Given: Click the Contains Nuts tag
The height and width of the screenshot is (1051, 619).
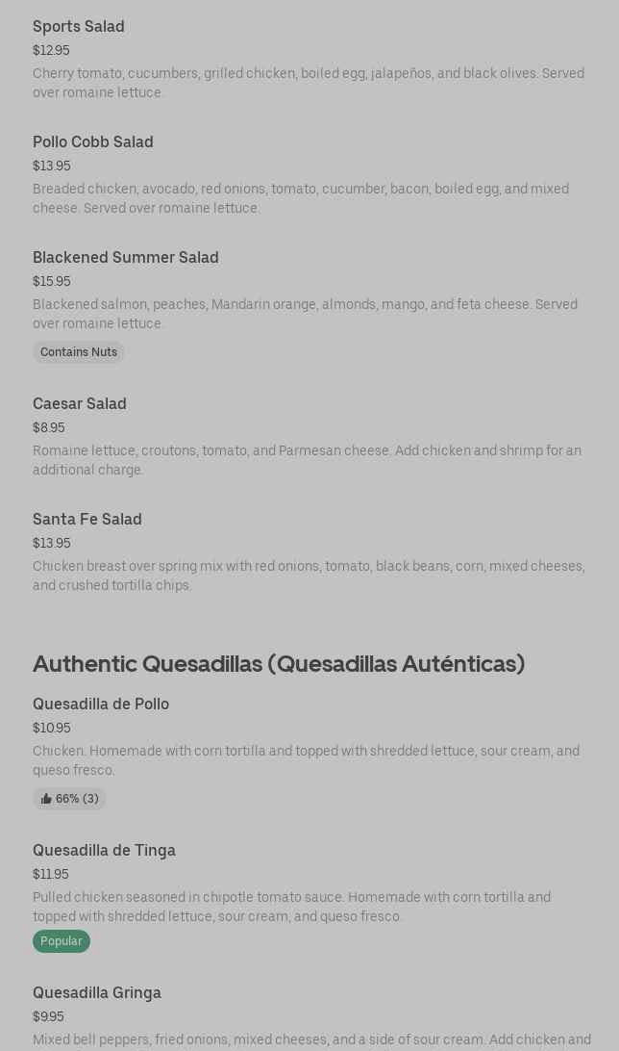Looking at the screenshot, I should click(79, 352).
